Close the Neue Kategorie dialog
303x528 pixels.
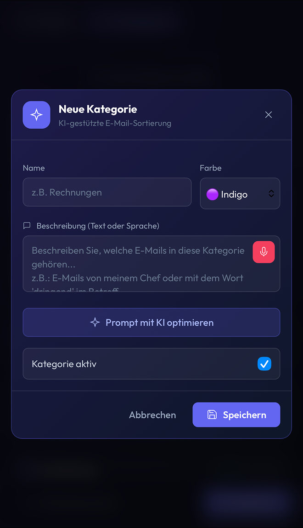[269, 115]
